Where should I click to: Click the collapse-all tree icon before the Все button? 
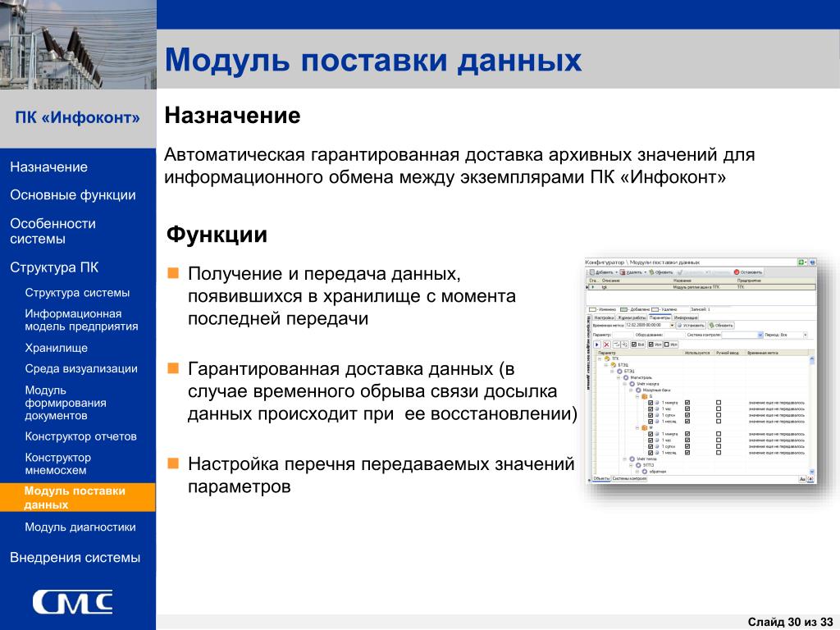(x=624, y=345)
